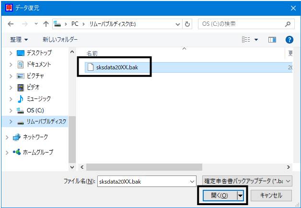Click the ファイル名 input field

(x=147, y=181)
